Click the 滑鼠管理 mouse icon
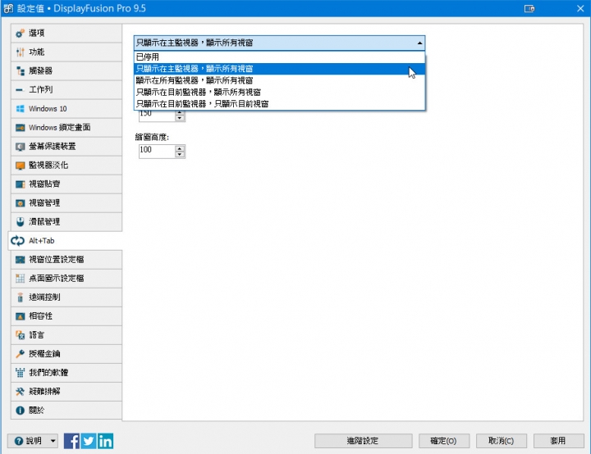This screenshot has height=454, width=591. 20,222
